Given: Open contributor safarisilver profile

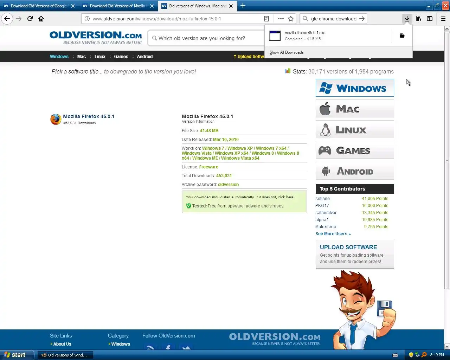Looking at the screenshot, I should point(326,213).
